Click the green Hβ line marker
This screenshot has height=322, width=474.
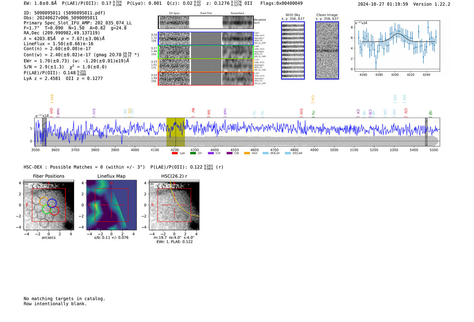click(x=430, y=113)
